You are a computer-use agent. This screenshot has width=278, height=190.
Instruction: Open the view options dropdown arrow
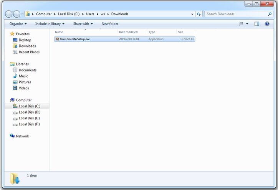tap(247, 24)
